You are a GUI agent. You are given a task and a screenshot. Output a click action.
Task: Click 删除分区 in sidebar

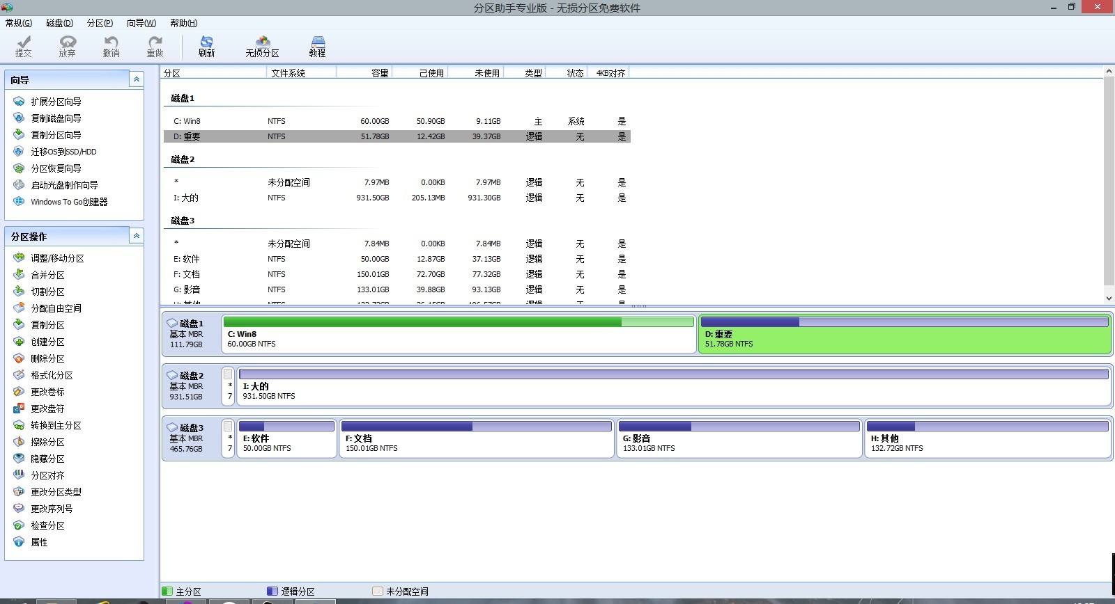(x=47, y=358)
